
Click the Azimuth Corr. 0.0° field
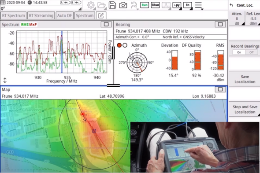click(x=132, y=37)
